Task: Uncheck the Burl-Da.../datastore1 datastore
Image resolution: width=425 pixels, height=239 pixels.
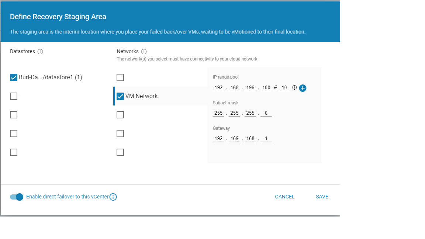Action: click(13, 77)
